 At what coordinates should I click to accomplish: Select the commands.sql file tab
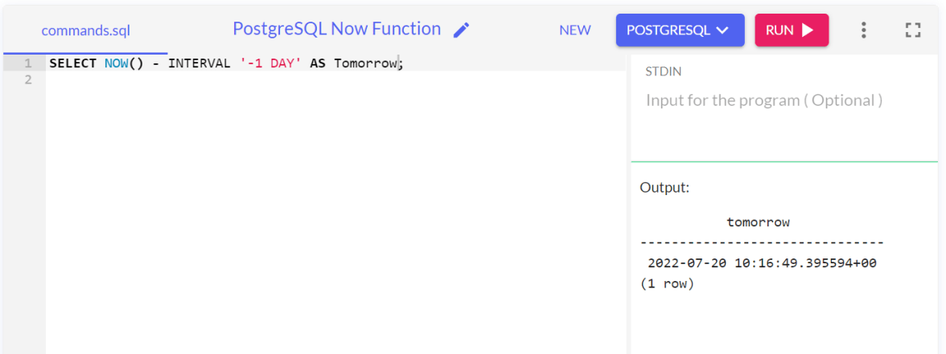coord(85,31)
